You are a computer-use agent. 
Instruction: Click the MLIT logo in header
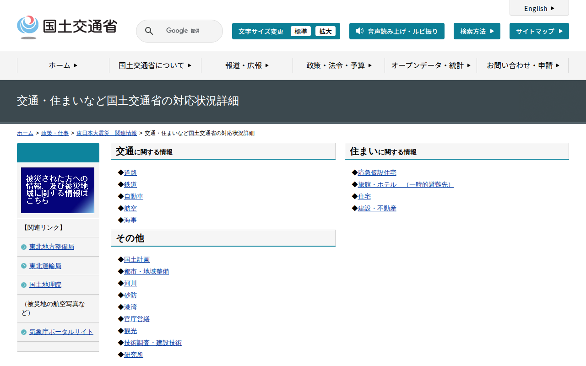[x=67, y=27]
